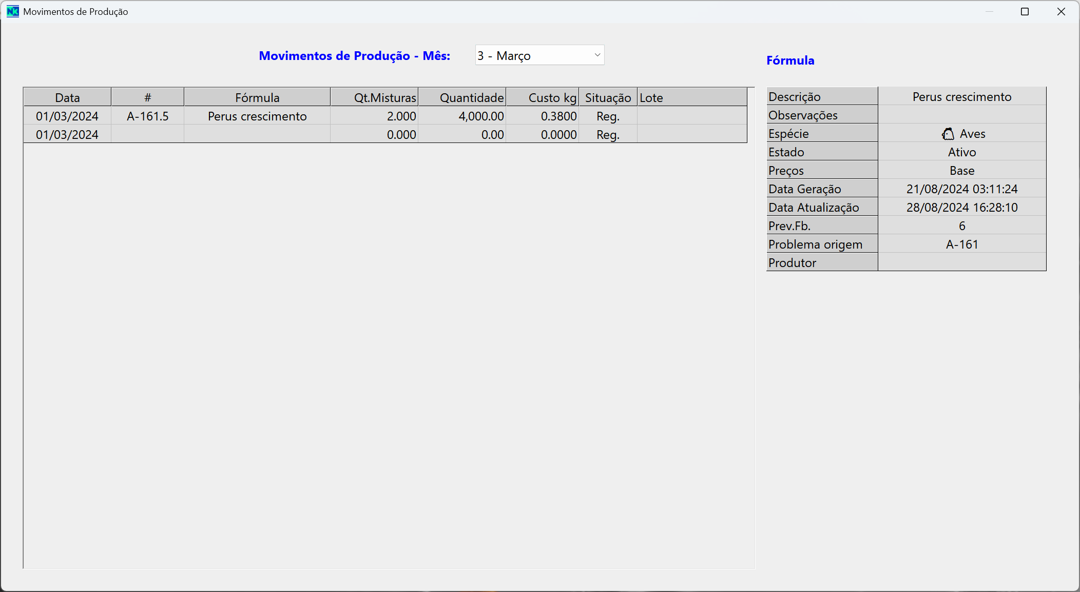Close the Movimentos de Produção window

1061,11
